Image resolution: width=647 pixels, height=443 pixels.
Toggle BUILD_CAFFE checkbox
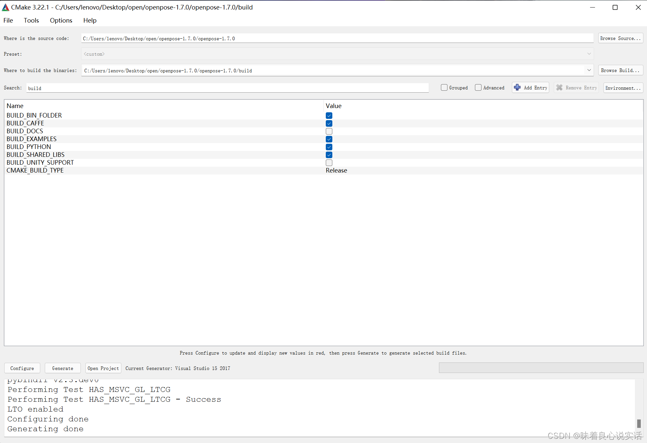click(x=329, y=123)
